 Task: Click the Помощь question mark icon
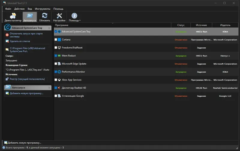[x=74, y=16]
